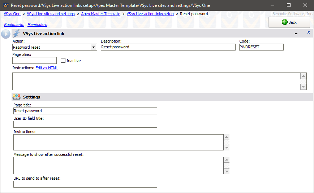Click the lightning bolt action link icon
314x193 pixels.
tap(17, 34)
